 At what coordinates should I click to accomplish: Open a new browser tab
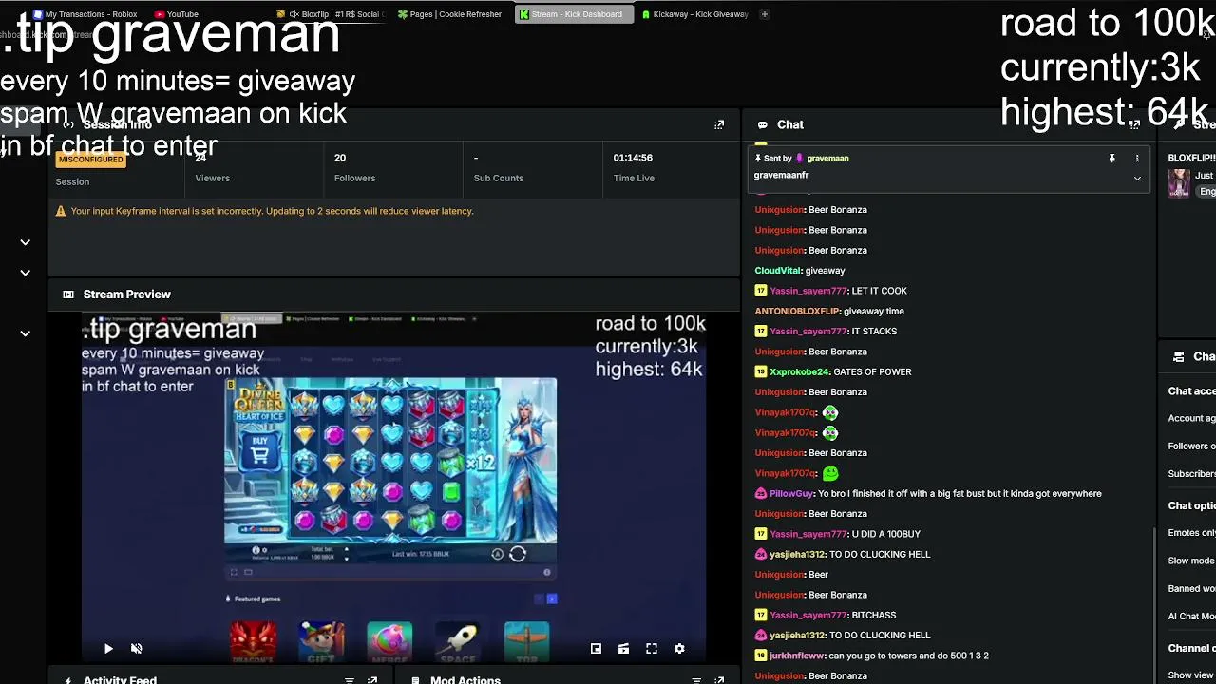coord(765,14)
